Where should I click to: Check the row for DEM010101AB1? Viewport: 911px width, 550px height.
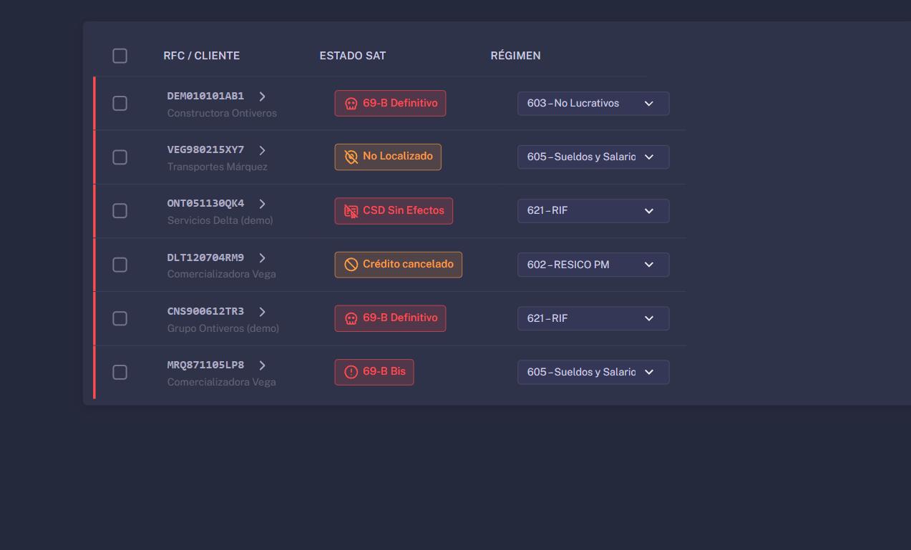[x=120, y=104]
